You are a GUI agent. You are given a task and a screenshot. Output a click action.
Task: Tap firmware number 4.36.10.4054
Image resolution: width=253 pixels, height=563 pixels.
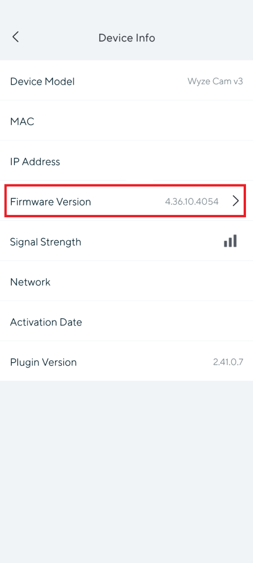pos(192,202)
